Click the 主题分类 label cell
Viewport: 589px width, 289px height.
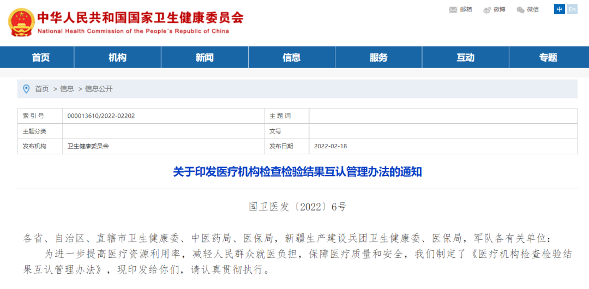40,131
